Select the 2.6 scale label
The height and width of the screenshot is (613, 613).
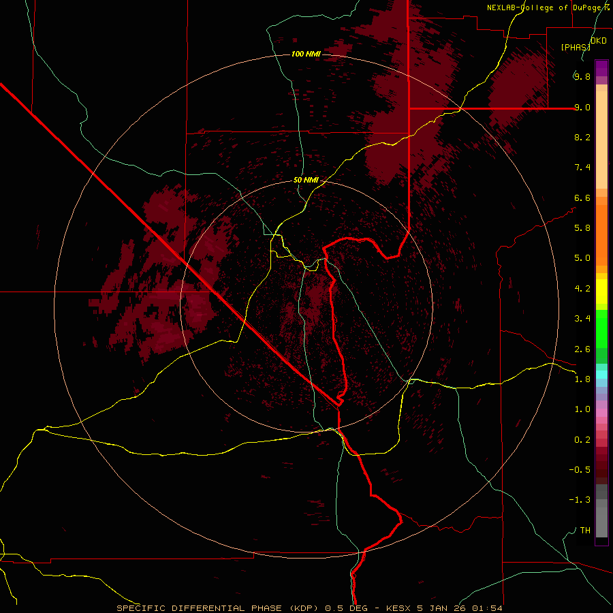tap(582, 349)
